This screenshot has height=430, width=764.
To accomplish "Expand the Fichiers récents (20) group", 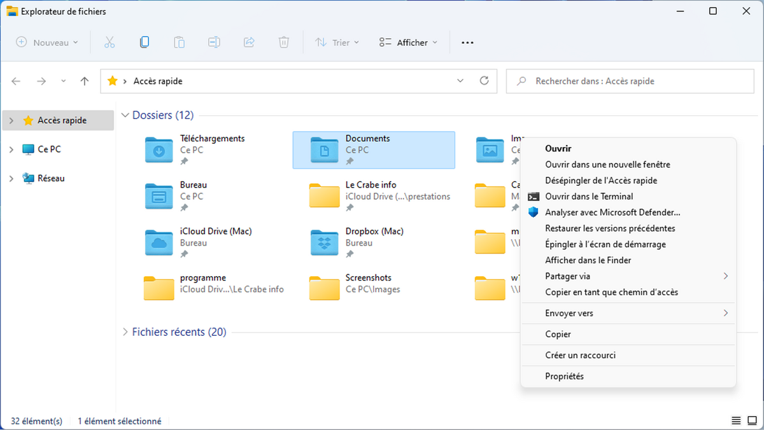I will (125, 332).
